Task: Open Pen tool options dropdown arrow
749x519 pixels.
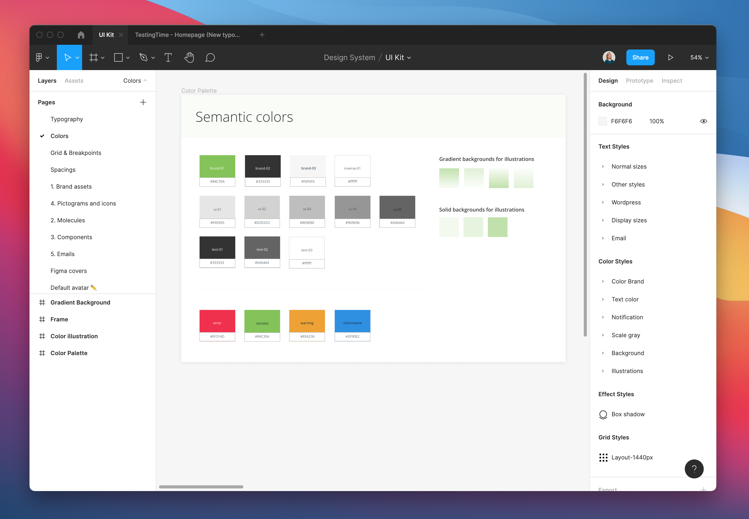Action: point(153,58)
